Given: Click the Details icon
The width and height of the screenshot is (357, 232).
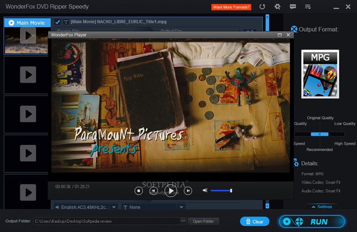Looking at the screenshot, I should pyautogui.click(x=296, y=162).
